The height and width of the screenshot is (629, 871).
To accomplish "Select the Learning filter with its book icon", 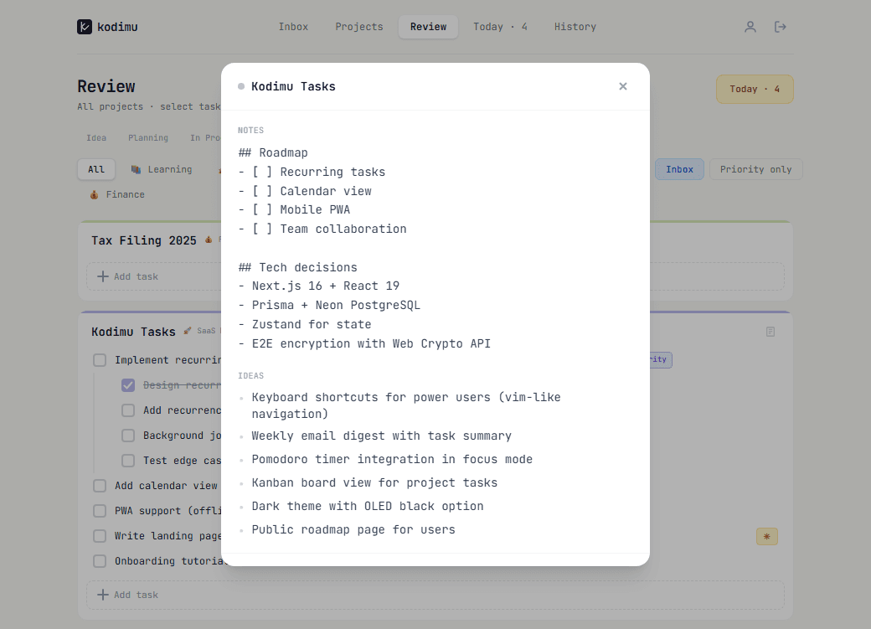I will click(162, 169).
